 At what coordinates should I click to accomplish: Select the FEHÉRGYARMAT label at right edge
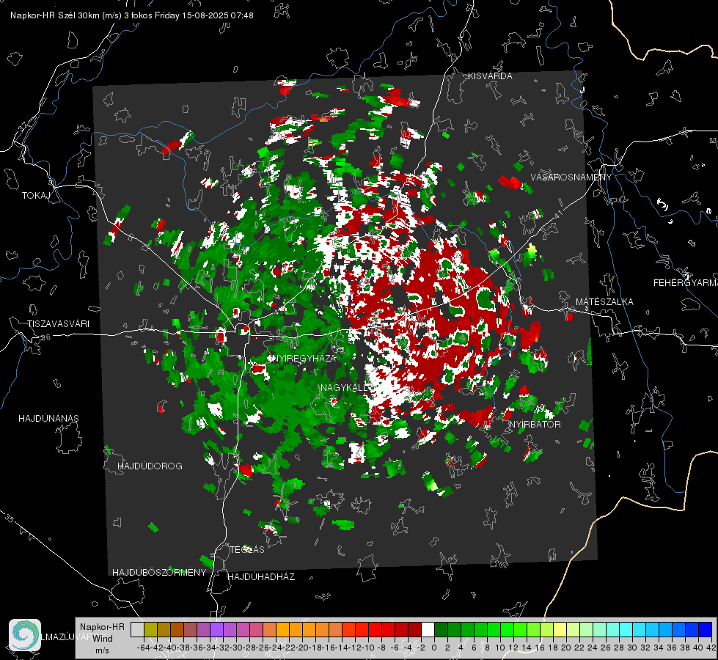[686, 283]
